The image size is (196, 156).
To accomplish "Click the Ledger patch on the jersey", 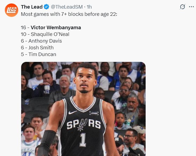I will (94, 113).
